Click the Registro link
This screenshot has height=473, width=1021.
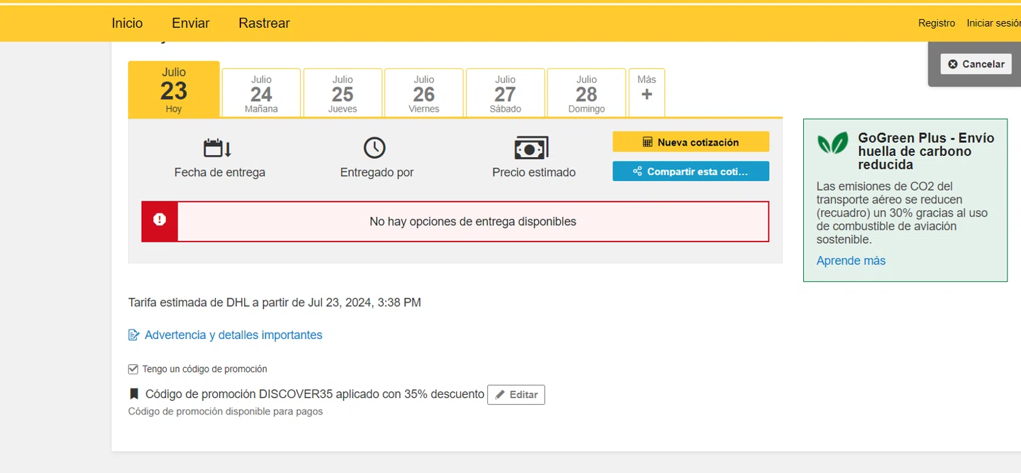937,23
